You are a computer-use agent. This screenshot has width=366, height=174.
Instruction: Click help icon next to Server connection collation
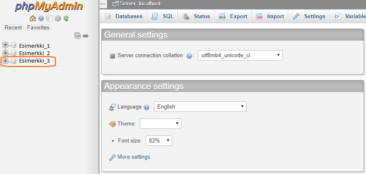pyautogui.click(x=189, y=56)
